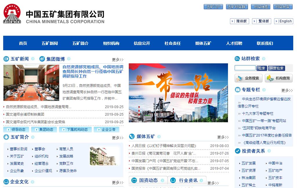Expand 更多>> next to 五矿简介 section
The height and width of the screenshot is (188, 297).
coord(118,138)
